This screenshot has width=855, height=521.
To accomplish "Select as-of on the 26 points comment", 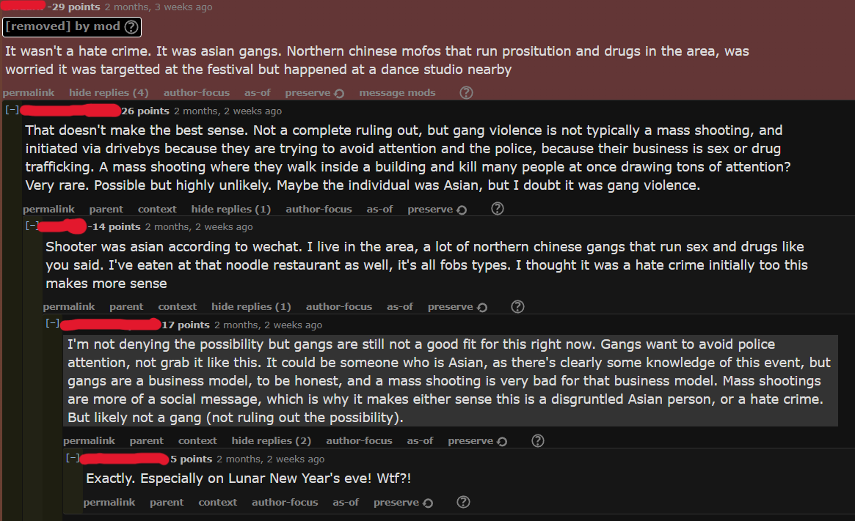I will [x=379, y=209].
